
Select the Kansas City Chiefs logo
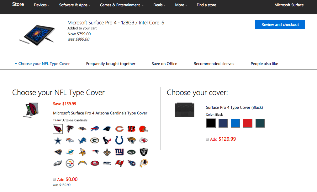tap(144, 140)
